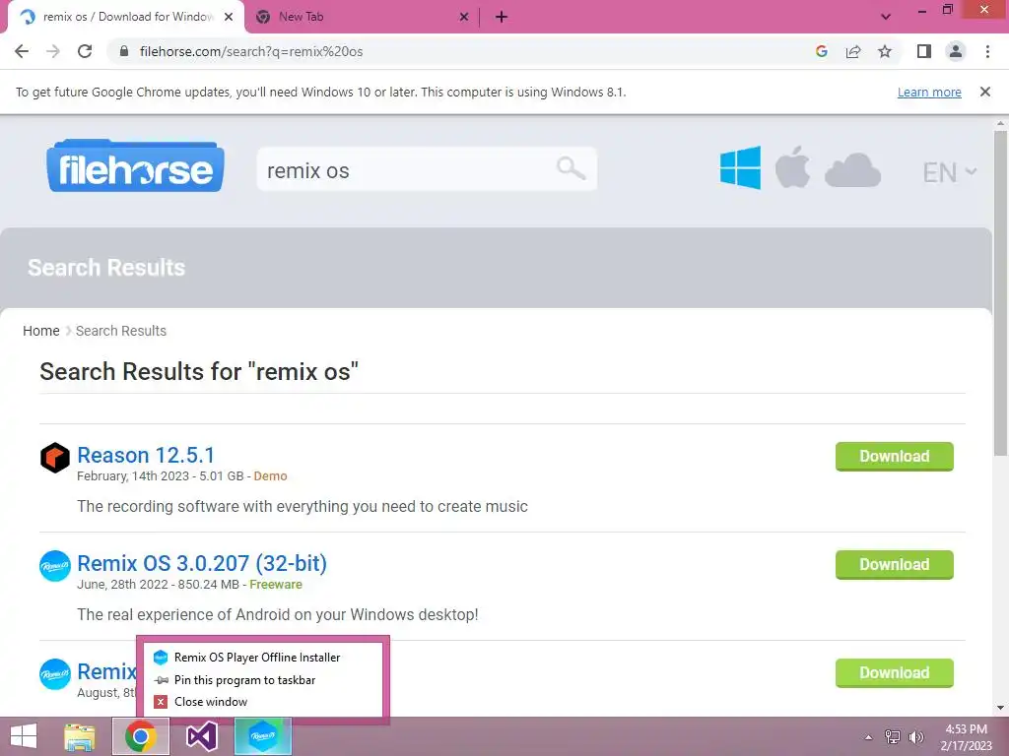
Task: Select the remix os FileHorse tab
Action: point(126,17)
